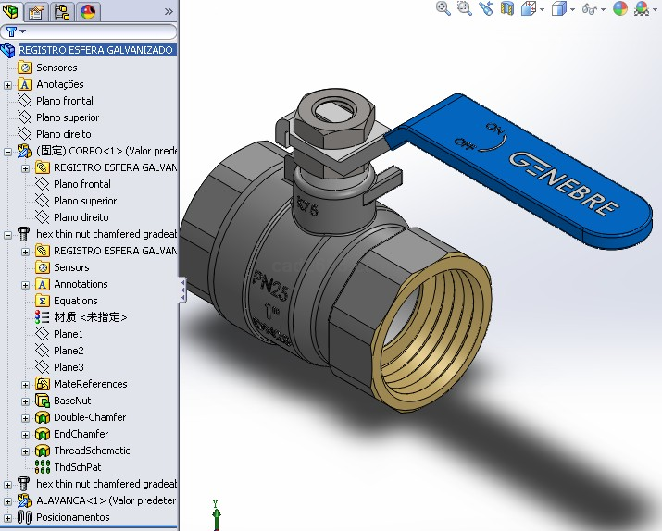Screen dimensions: 662x531
Task: Open the Display Style dropdown arrow
Action: coord(572,9)
